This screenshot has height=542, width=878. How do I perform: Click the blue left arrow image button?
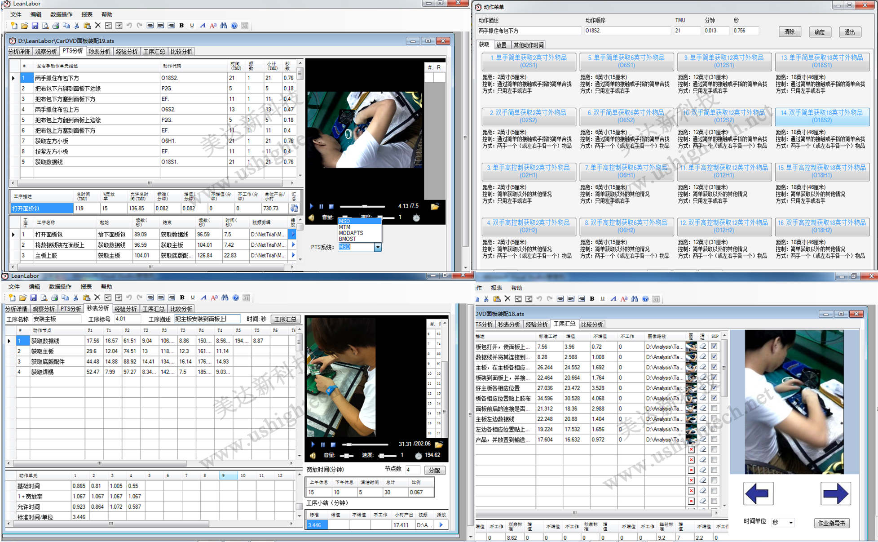758,493
